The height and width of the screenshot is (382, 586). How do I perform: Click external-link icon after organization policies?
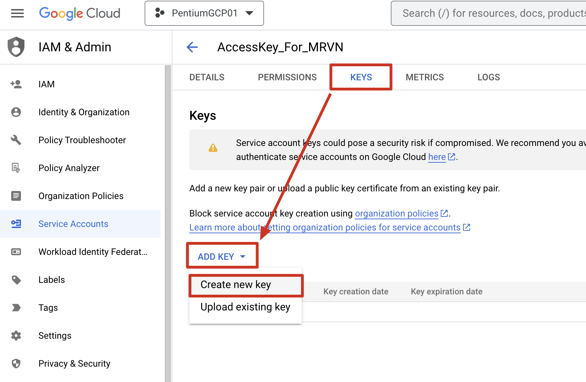point(444,213)
